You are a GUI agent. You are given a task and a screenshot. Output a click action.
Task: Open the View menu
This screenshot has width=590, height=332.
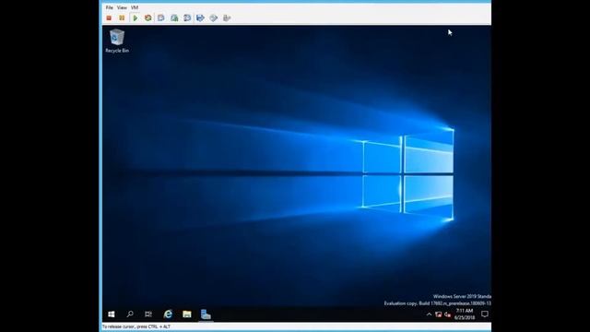(x=122, y=7)
